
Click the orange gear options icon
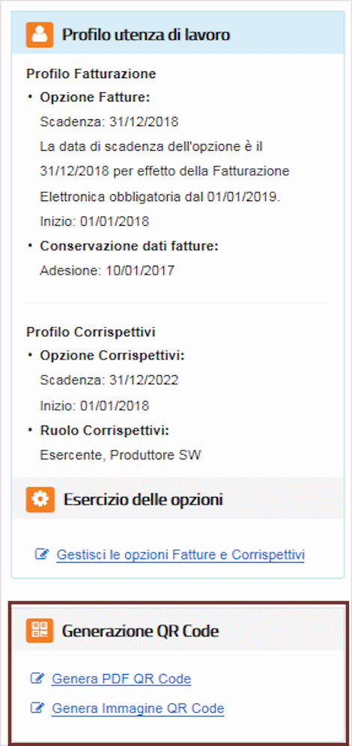coord(40,500)
